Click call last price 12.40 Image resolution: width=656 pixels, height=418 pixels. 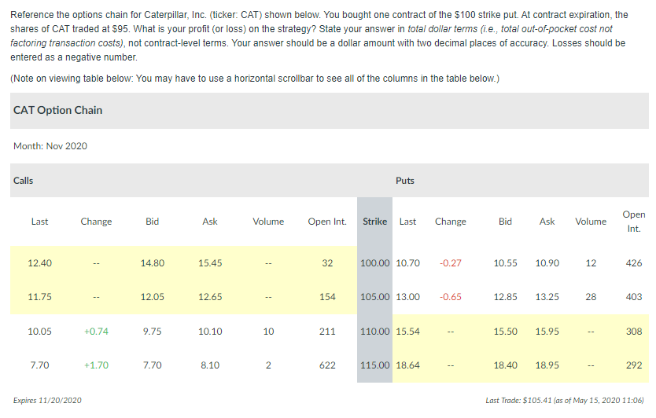(40, 263)
